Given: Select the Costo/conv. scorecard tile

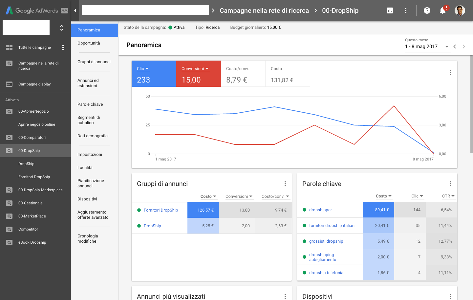Looking at the screenshot, I should click(243, 74).
